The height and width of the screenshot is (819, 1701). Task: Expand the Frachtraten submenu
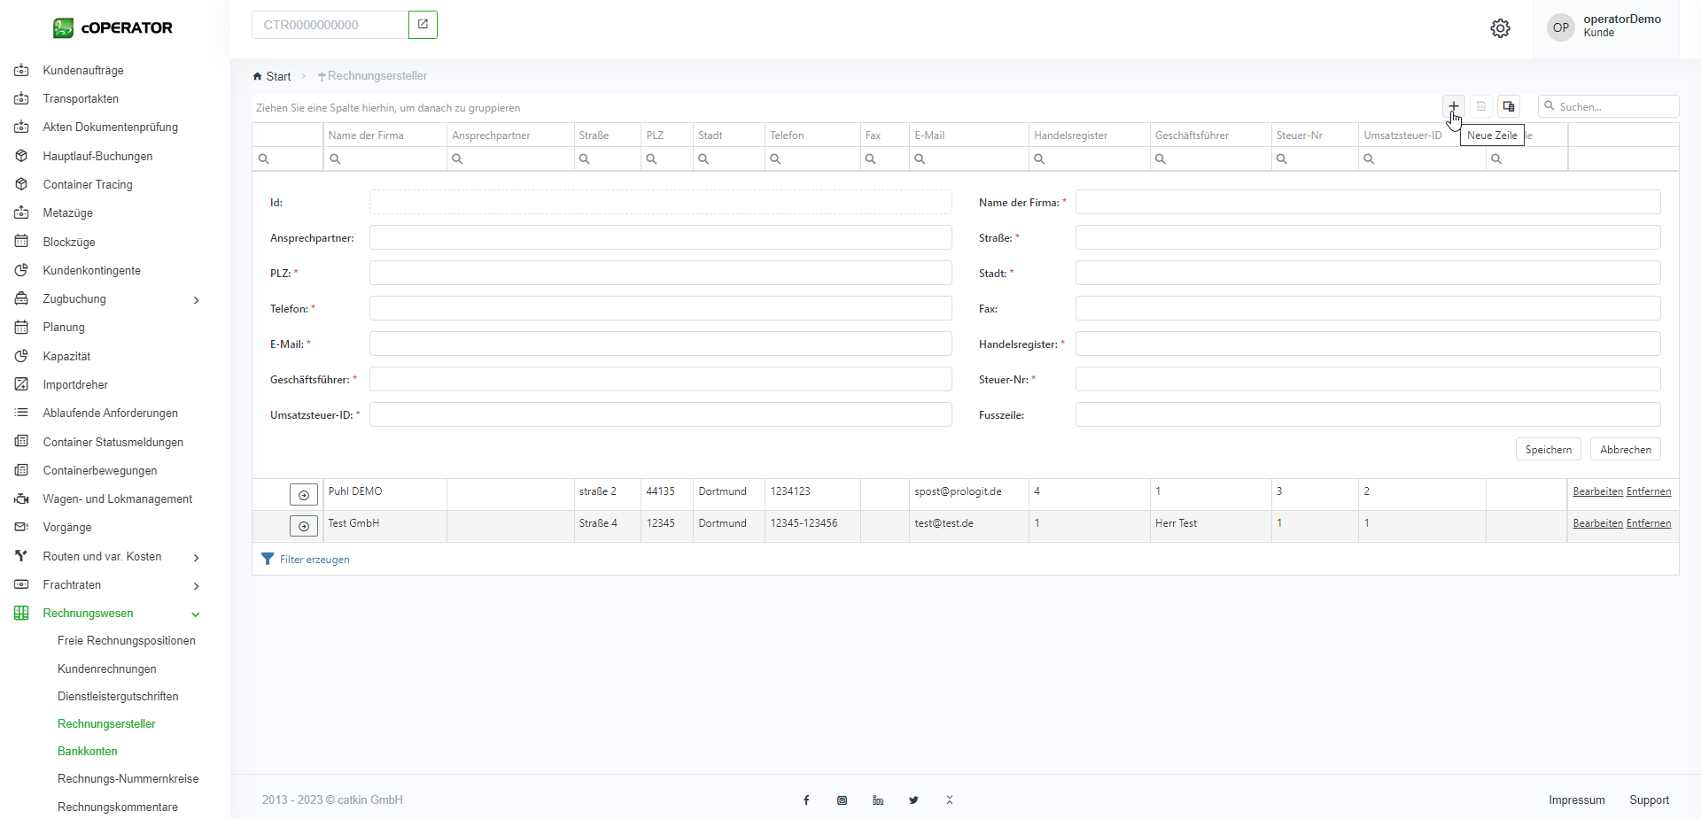tap(196, 586)
